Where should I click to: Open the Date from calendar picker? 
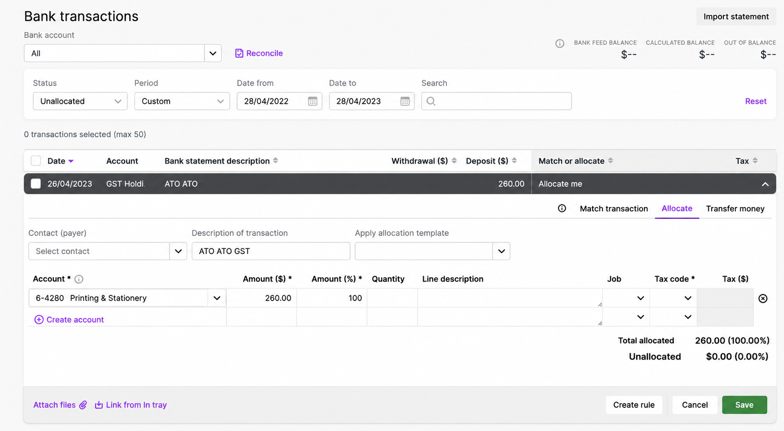click(313, 101)
